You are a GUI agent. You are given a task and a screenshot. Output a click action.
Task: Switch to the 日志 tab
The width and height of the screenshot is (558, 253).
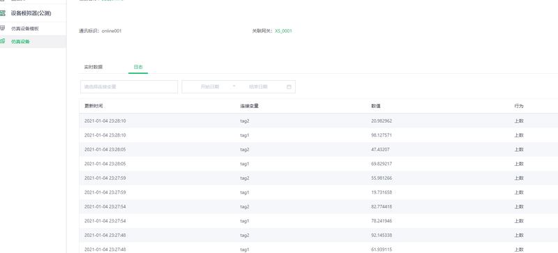click(x=138, y=67)
